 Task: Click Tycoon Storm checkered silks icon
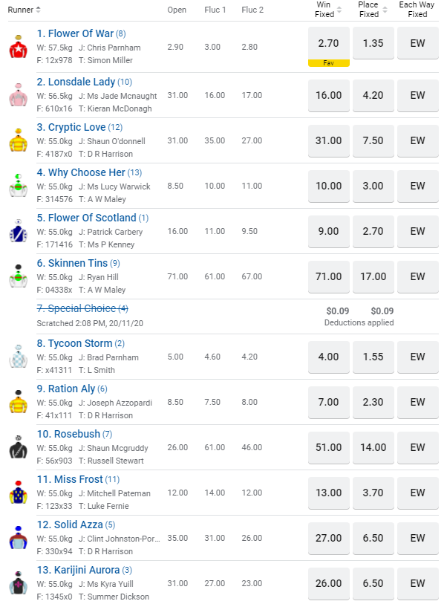17,357
